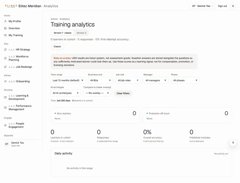Click the 'Stub role' text under Derrick Teo
Viewport: 240px width, 183px height.
[15, 146]
